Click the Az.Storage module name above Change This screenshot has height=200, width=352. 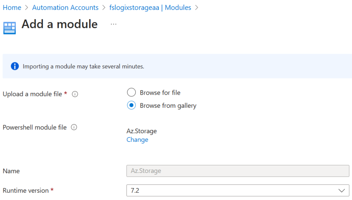[x=142, y=131]
